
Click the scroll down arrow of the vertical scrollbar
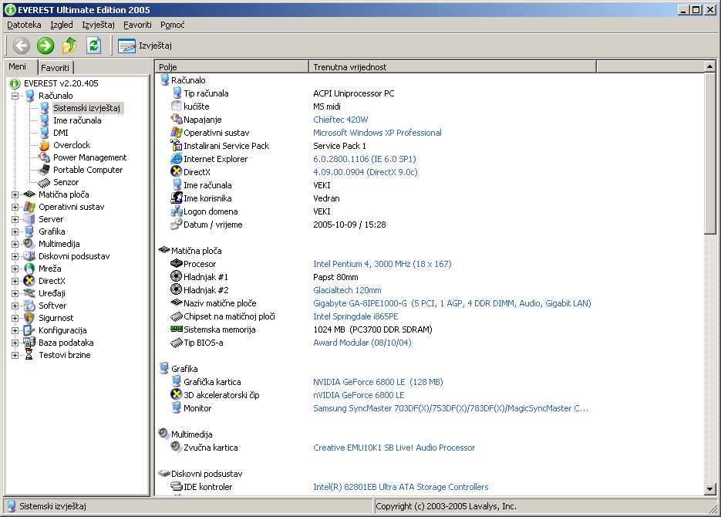tap(710, 489)
